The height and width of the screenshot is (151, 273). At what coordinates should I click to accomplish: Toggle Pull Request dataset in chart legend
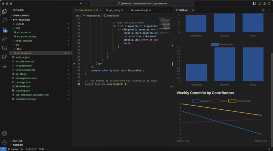tap(222, 45)
